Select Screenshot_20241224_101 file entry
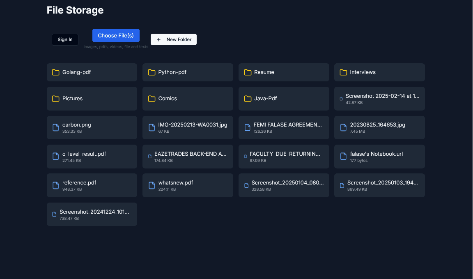Viewport: 473px width, 279px height. coord(92,214)
